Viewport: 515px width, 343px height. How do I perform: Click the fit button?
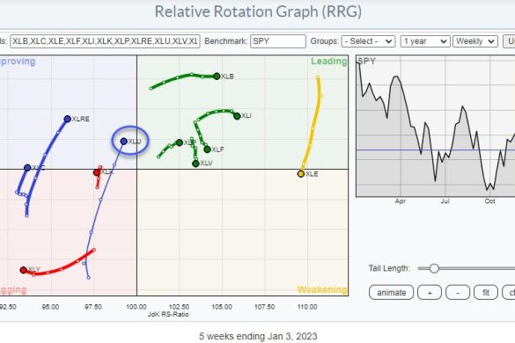coord(486,292)
